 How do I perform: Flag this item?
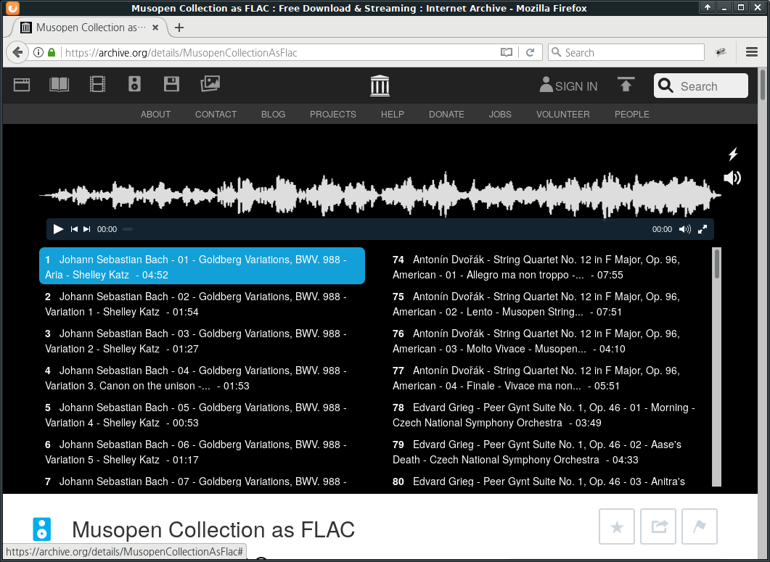[700, 526]
